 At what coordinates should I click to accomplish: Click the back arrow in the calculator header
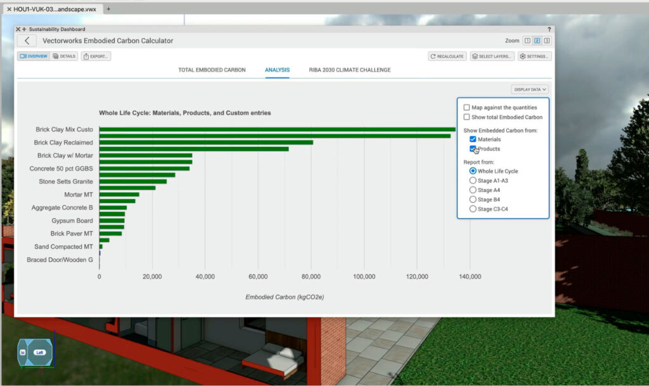(x=27, y=41)
